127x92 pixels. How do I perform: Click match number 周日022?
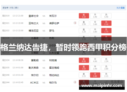click(6, 30)
